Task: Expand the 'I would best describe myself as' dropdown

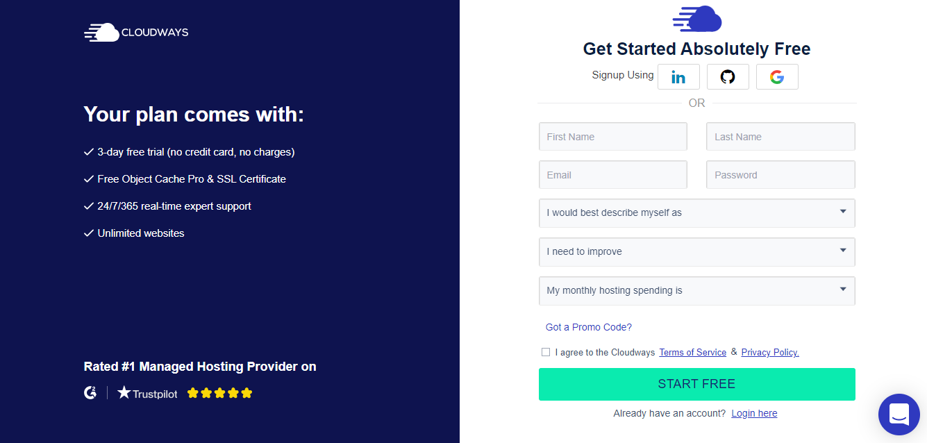Action: (696, 212)
